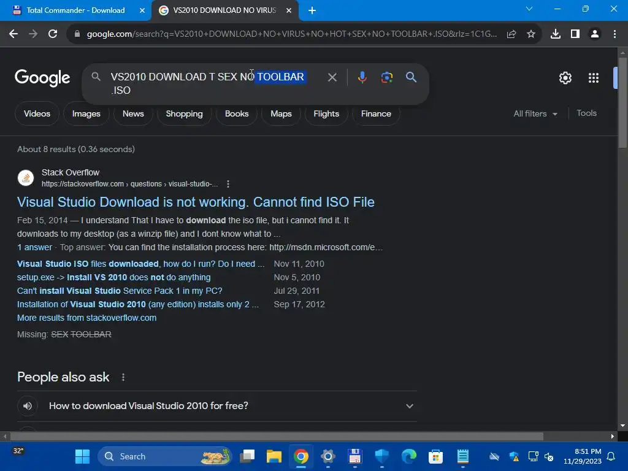This screenshot has height=471, width=628.
Task: Filter results by News
Action: pos(133,113)
